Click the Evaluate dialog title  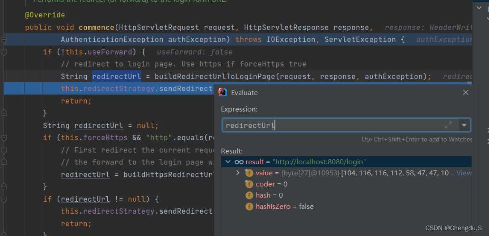244,92
